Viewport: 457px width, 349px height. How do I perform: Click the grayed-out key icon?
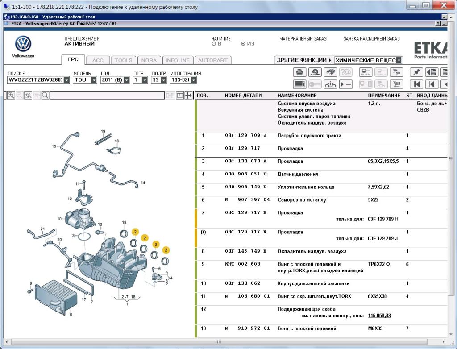[x=315, y=84]
